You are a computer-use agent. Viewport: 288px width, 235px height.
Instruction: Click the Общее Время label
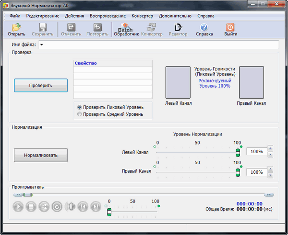coord(220,209)
